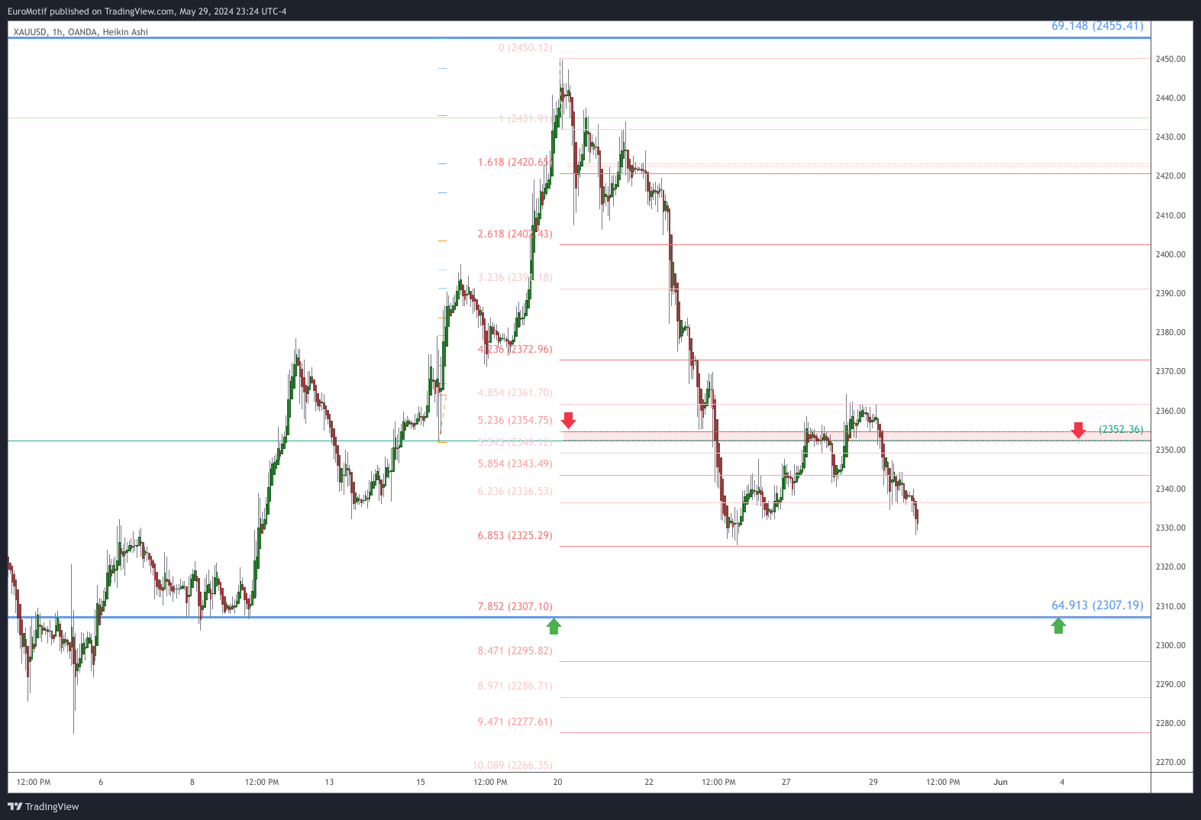Image resolution: width=1201 pixels, height=820 pixels.
Task: Click date 29 on the time axis
Action: pyautogui.click(x=873, y=782)
